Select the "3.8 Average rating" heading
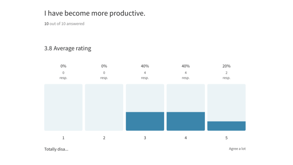This screenshot has height=165, width=293. (68, 48)
